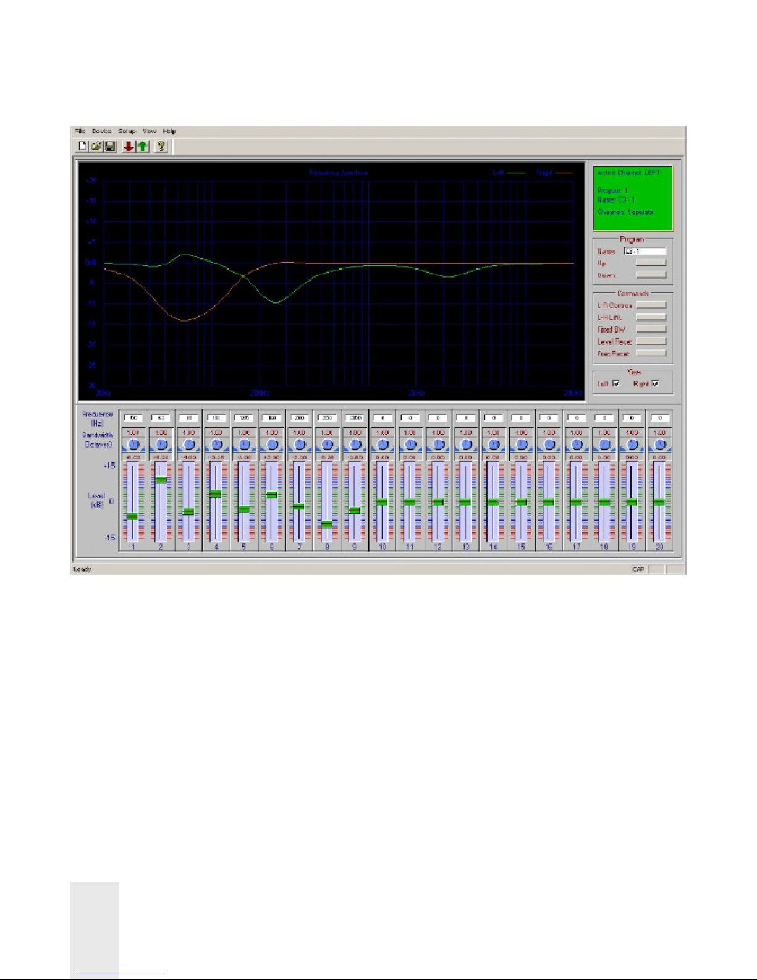
Task: Click the L-R Control command button
Action: pyautogui.click(x=651, y=305)
